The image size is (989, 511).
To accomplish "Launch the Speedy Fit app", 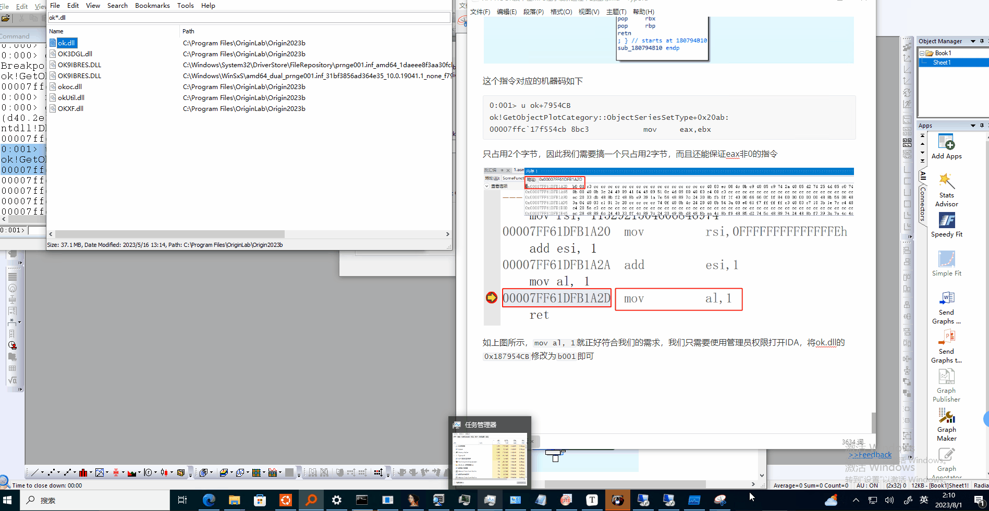I will pos(946,225).
